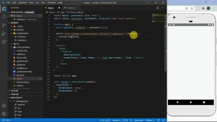
Task: Click the editor minimap code overview
Action: point(158,18)
